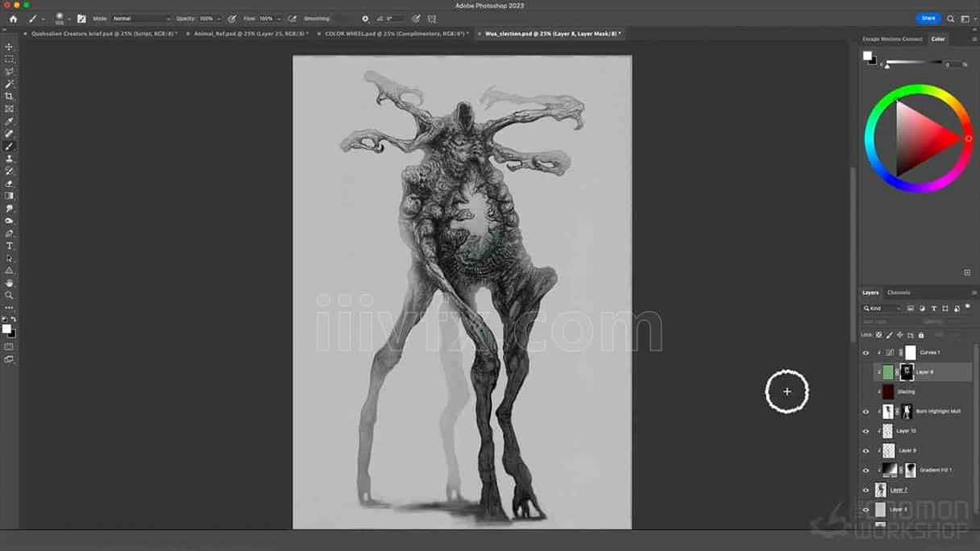This screenshot has width=980, height=551.
Task: Select the Color panel tab
Action: (x=938, y=39)
